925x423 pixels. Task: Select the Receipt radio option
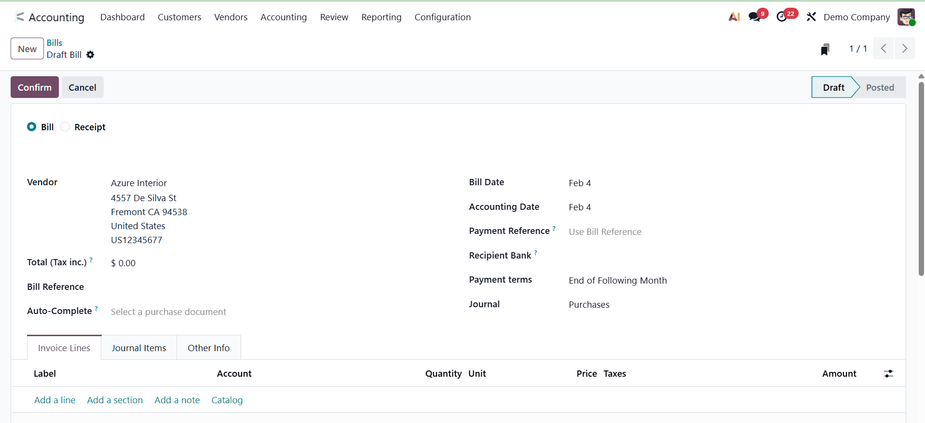coord(65,127)
